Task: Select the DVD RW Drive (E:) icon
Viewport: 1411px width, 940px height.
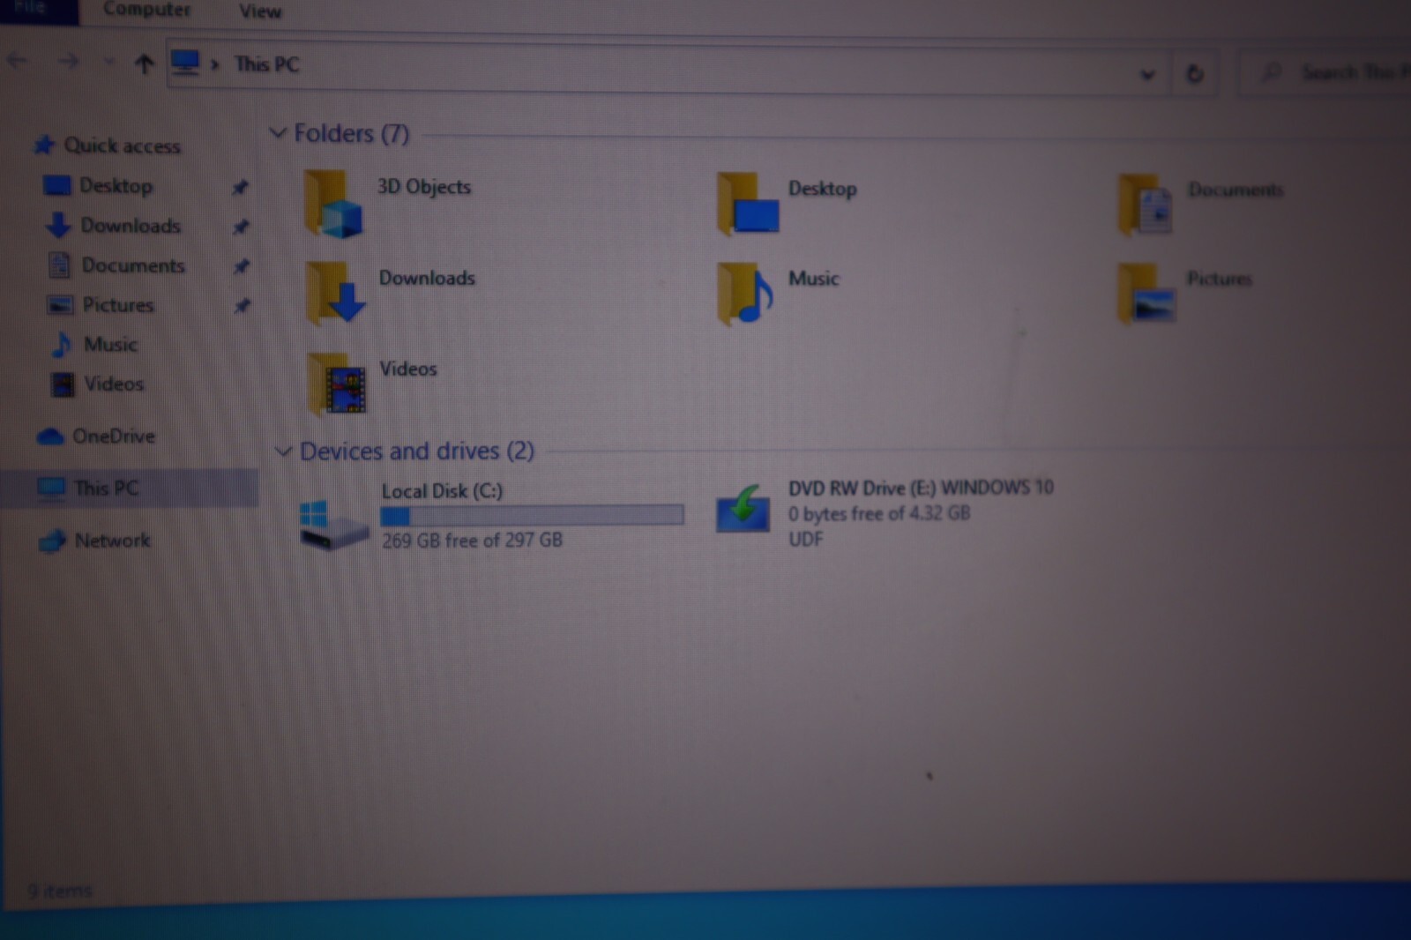Action: pyautogui.click(x=743, y=509)
